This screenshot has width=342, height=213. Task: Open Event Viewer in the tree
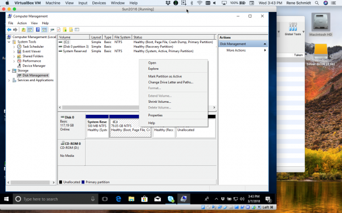point(31,51)
